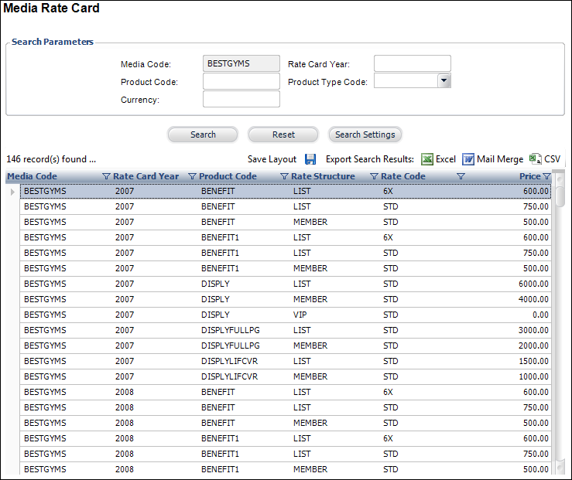
Task: Open the Price column filter
Action: click(546, 177)
